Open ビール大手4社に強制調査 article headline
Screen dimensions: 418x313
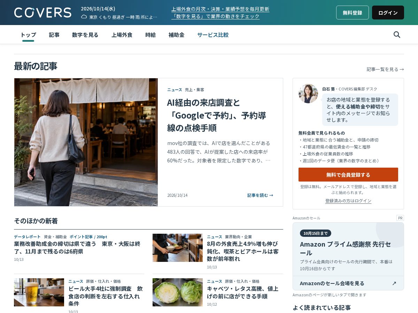coord(106,296)
